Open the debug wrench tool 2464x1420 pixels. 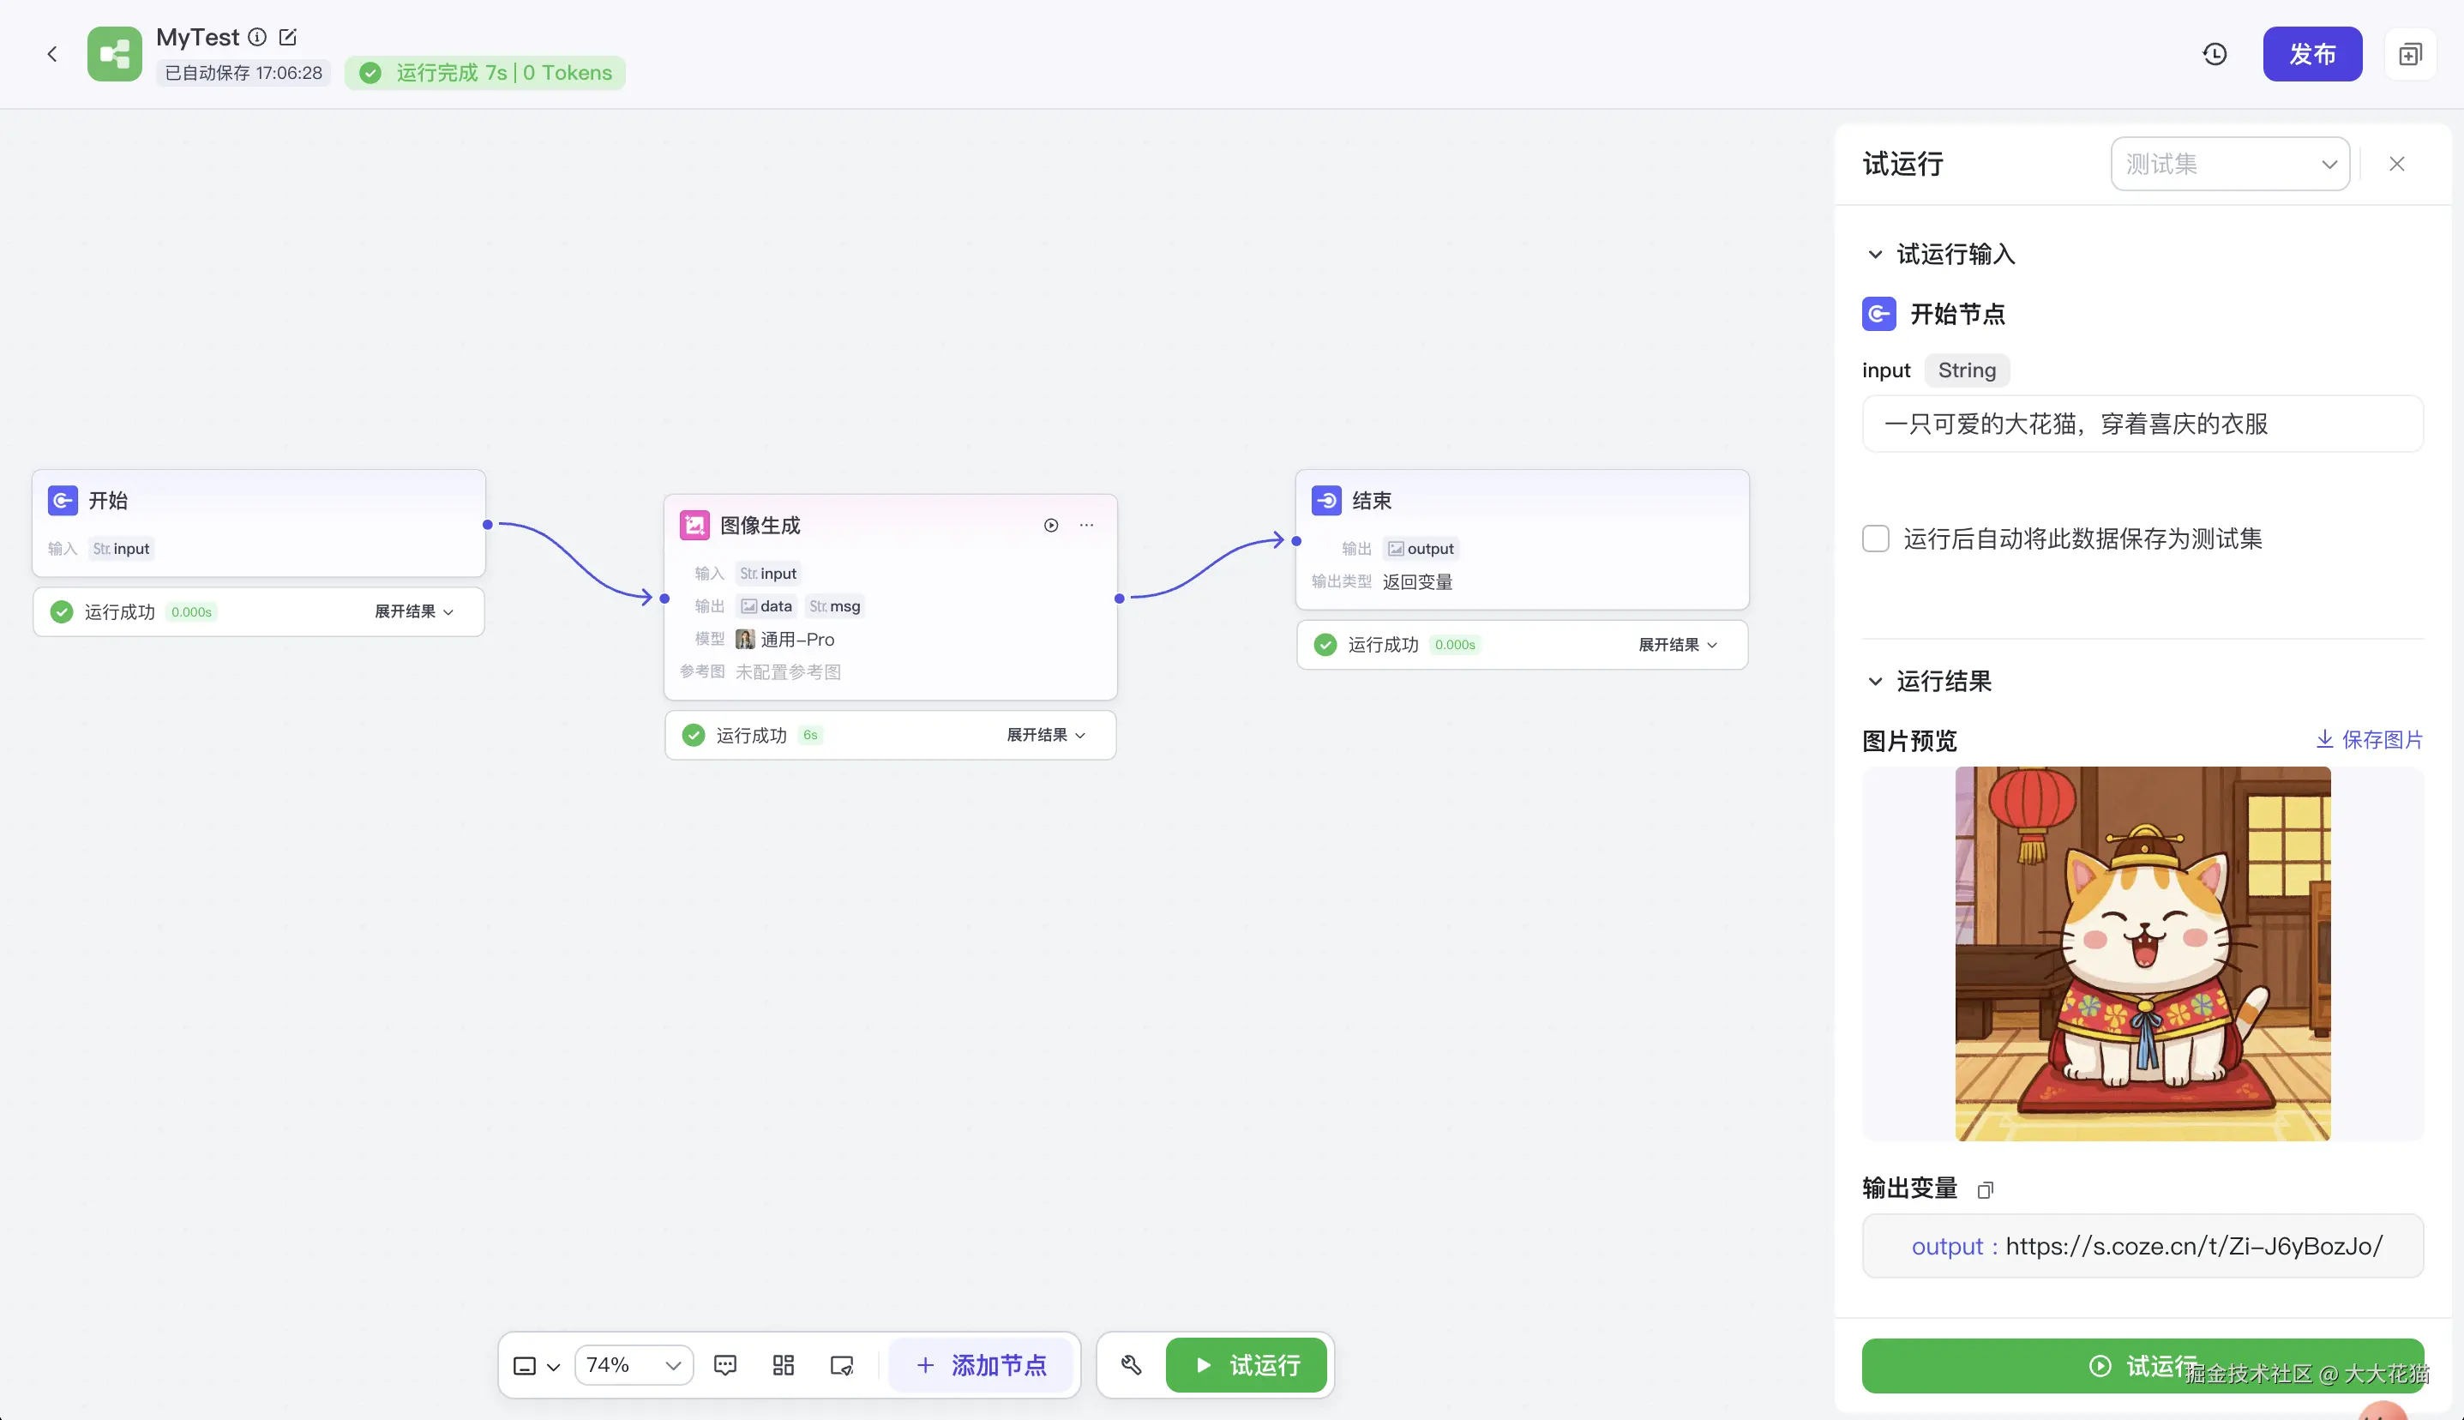tap(1131, 1364)
